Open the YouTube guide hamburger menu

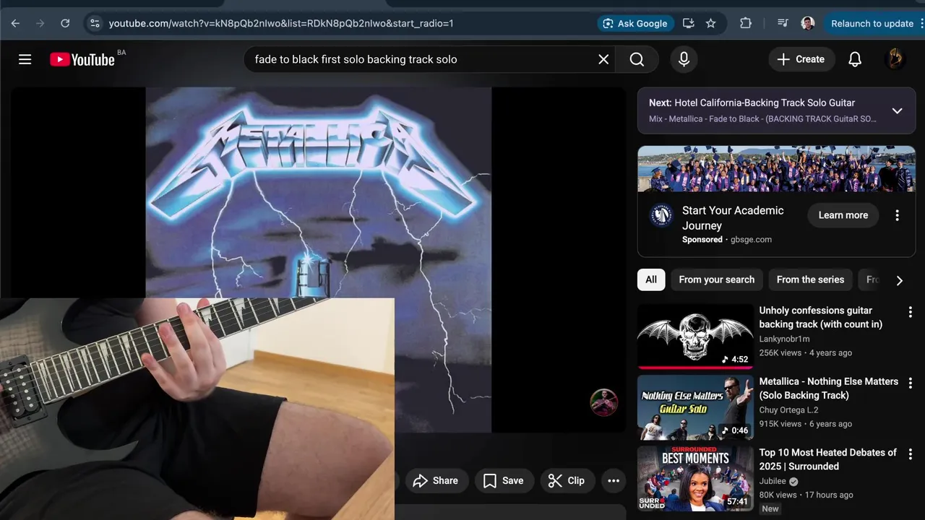tap(25, 59)
